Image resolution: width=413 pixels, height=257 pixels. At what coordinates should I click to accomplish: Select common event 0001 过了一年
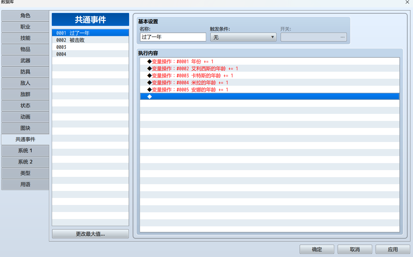[90, 33]
